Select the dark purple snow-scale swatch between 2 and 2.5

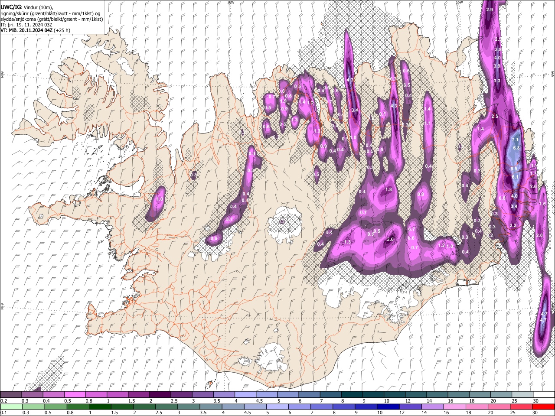(x=160, y=395)
